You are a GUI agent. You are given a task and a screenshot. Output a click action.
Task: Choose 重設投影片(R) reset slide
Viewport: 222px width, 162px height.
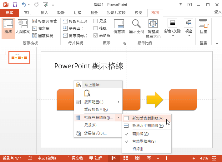click(98, 110)
